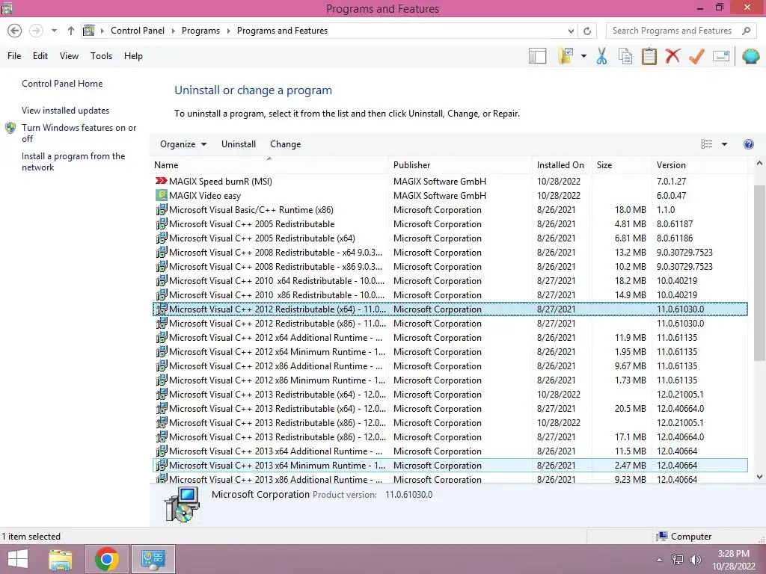The image size is (766, 574).
Task: Expand the address bar history dropdown
Action: pos(571,31)
